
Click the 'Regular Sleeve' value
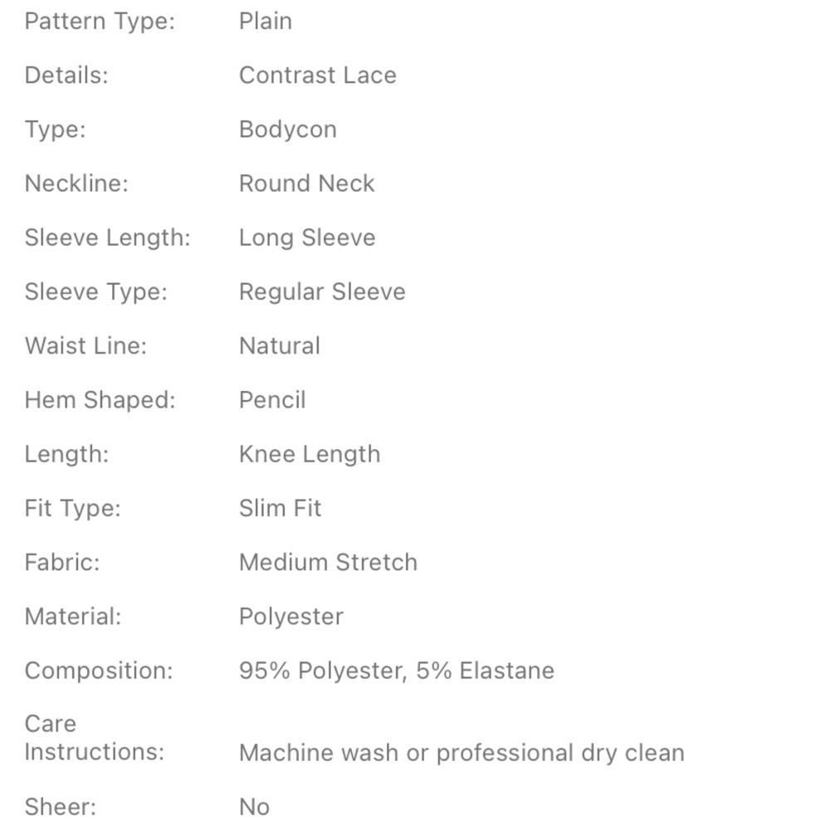tap(322, 291)
